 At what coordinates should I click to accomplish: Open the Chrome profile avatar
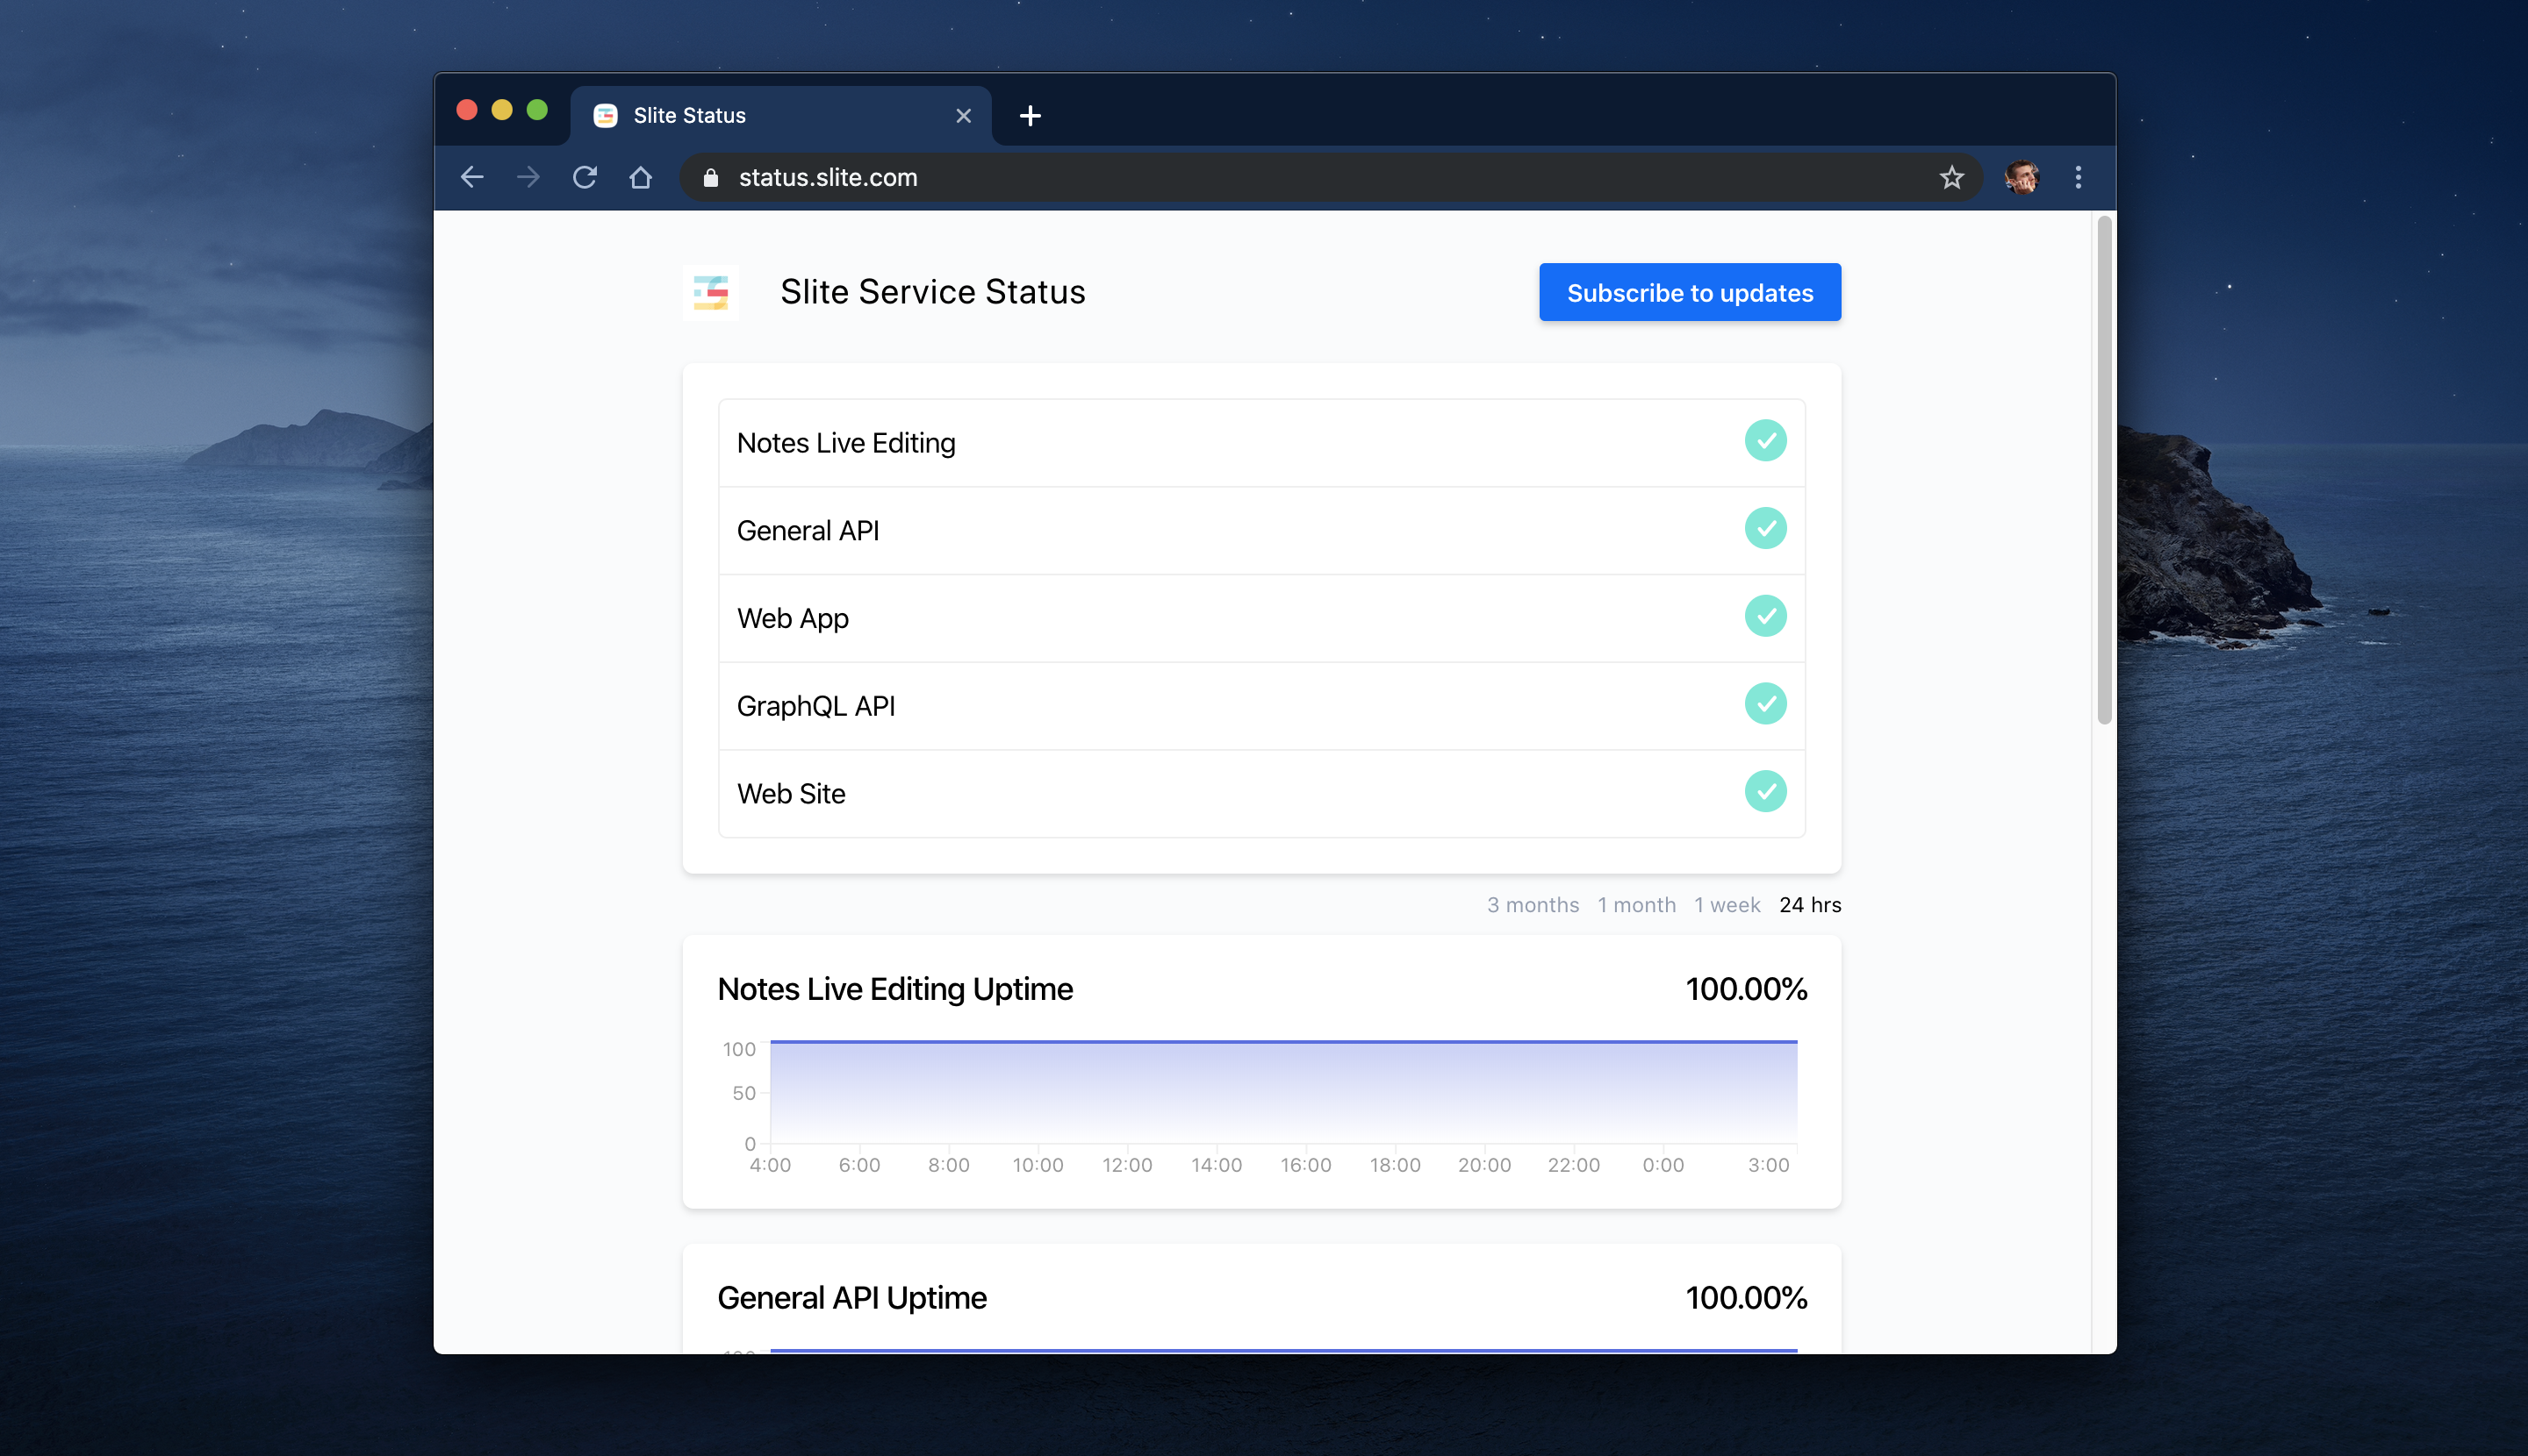pyautogui.click(x=2021, y=177)
